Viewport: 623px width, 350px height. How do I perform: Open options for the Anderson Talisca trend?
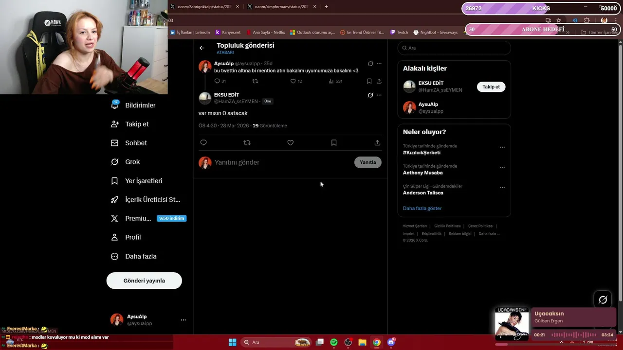pos(502,188)
